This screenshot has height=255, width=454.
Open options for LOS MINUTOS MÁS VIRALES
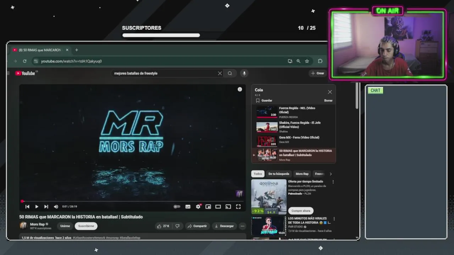334,219
